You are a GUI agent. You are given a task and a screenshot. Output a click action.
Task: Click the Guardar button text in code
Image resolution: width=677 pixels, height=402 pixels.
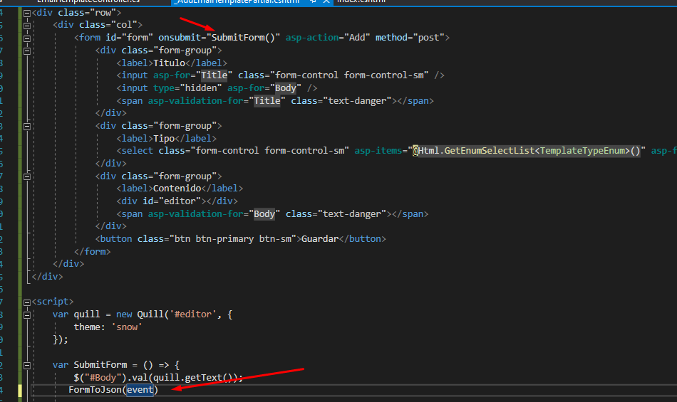(x=320, y=239)
